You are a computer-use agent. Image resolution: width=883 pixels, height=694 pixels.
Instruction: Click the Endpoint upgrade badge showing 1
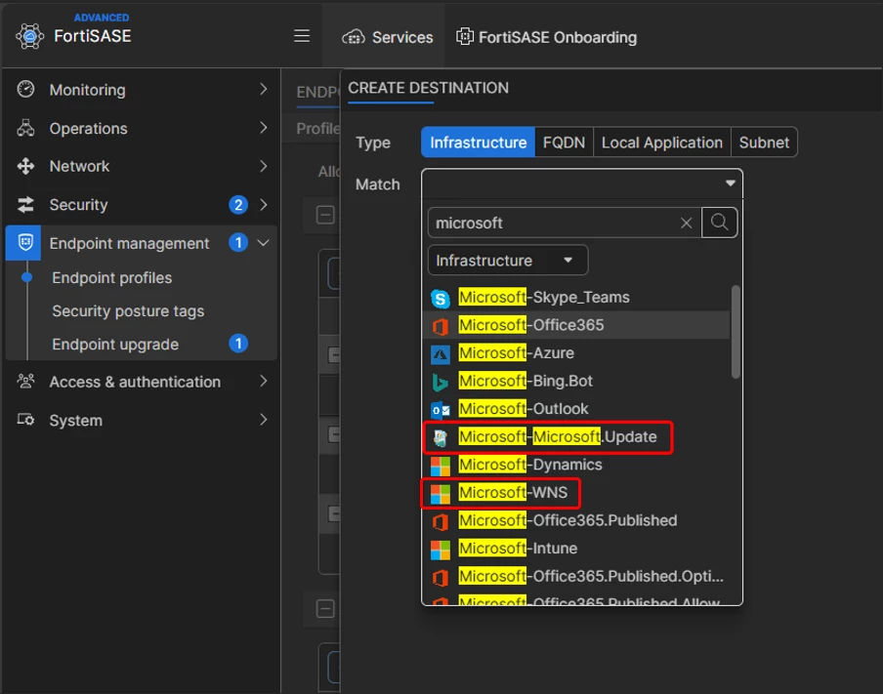click(238, 344)
